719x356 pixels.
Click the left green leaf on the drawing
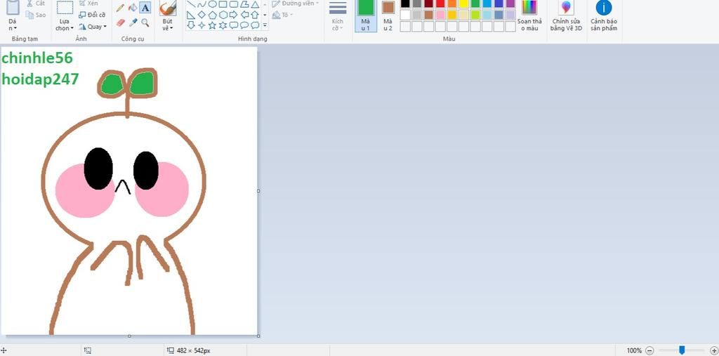pos(112,84)
